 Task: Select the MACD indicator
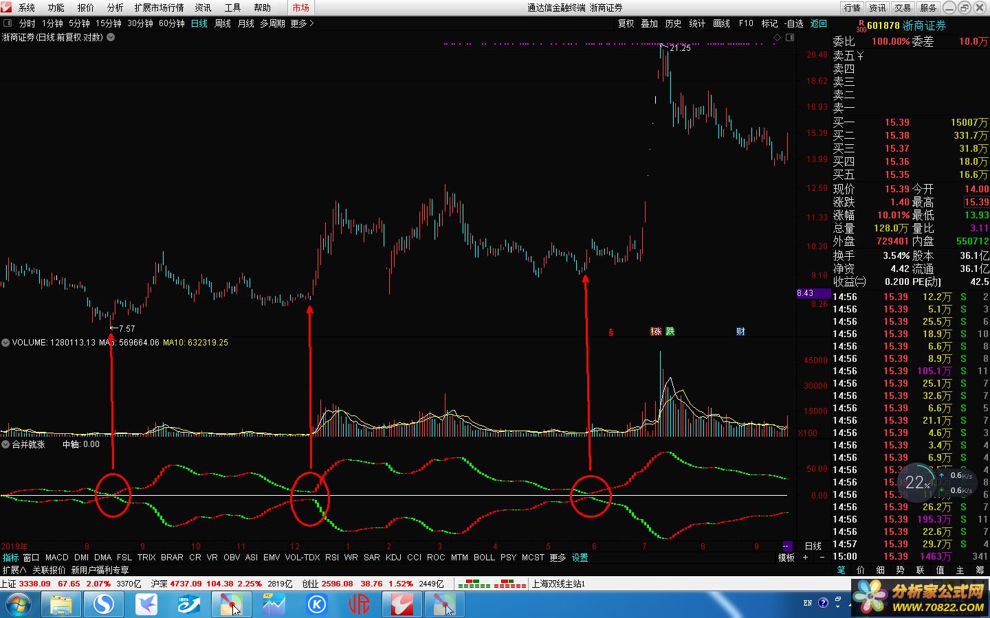coord(57,558)
